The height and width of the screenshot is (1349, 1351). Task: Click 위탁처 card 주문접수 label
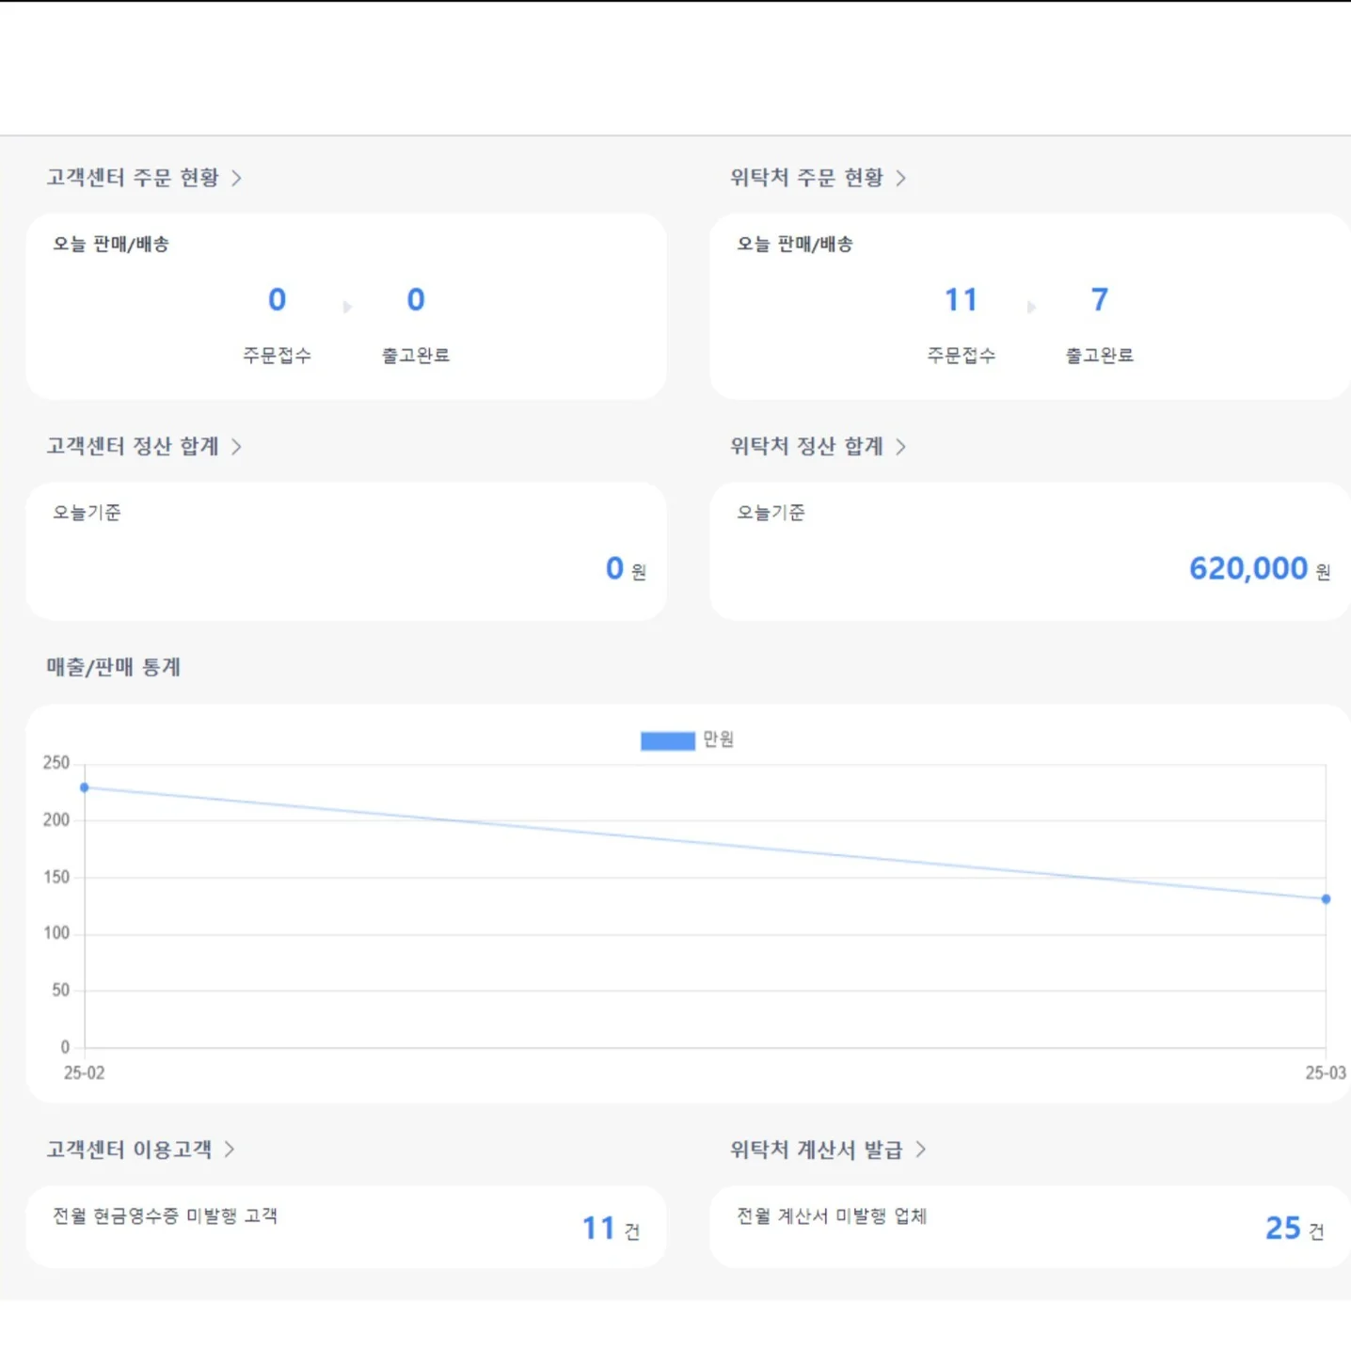[961, 356]
